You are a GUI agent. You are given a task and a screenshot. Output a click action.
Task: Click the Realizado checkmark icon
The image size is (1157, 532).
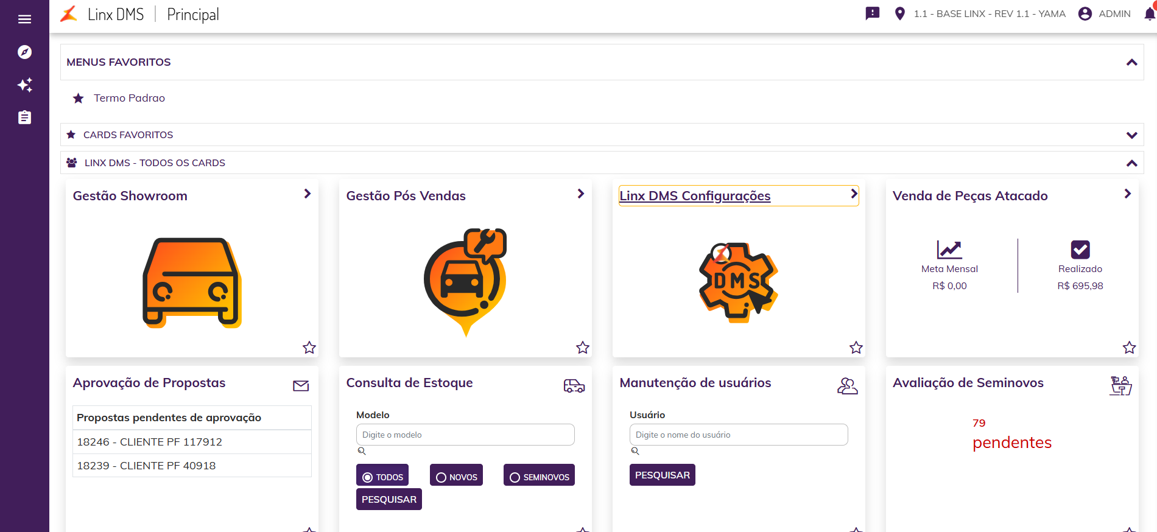(x=1080, y=250)
